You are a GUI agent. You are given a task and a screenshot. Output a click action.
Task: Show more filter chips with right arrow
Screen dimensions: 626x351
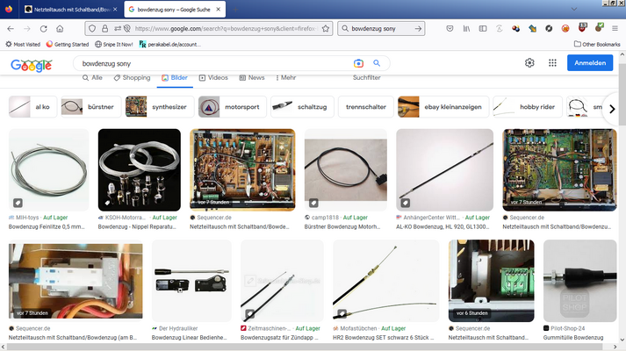[x=612, y=109]
